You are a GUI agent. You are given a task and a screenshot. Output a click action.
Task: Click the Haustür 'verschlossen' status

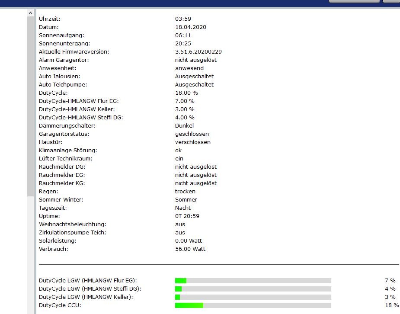point(193,142)
